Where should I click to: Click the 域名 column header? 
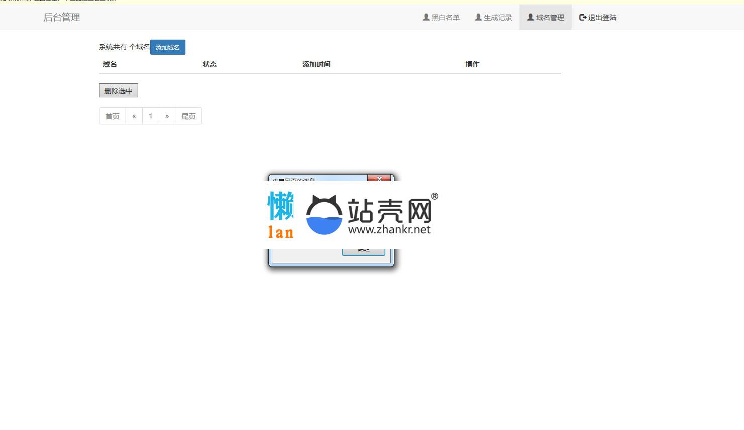(110, 64)
